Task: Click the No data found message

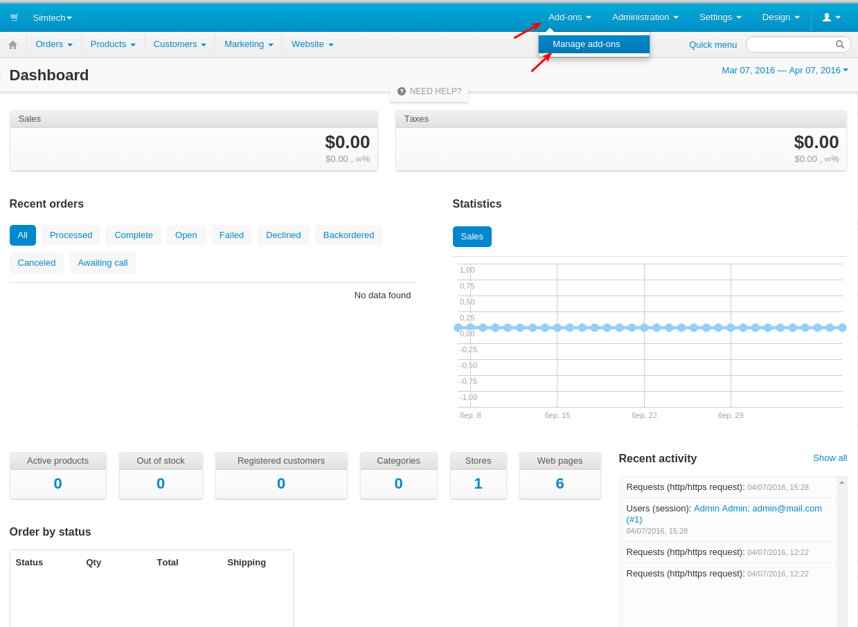Action: (x=382, y=295)
